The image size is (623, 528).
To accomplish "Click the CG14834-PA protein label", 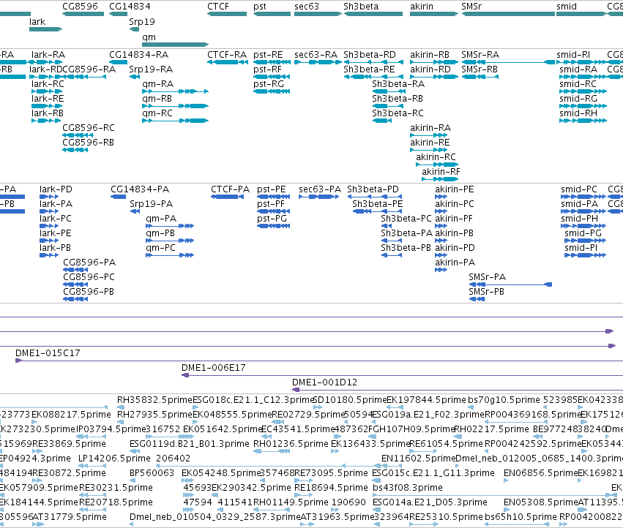I will tap(140, 189).
